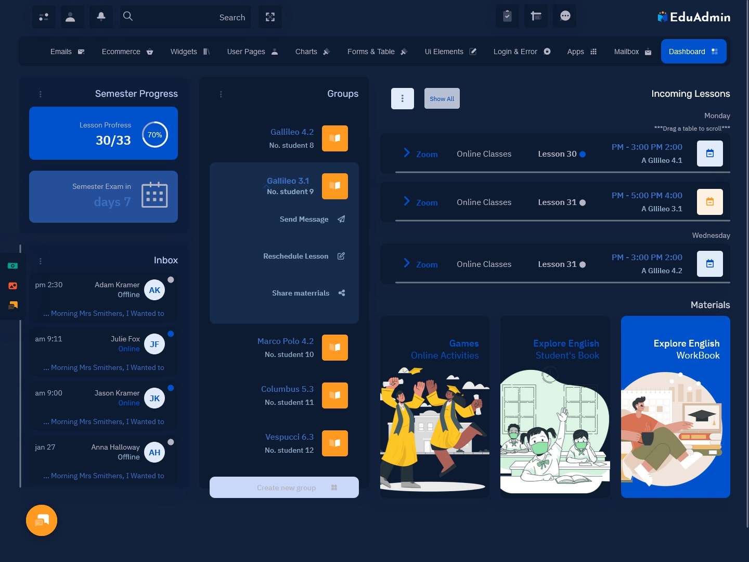Open Games Online Activities material card

[435, 407]
